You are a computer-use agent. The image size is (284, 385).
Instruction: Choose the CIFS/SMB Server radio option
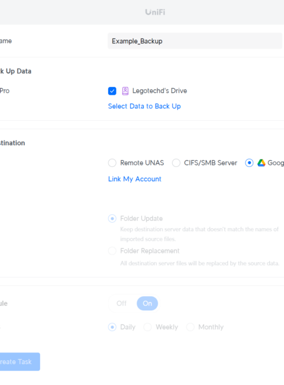pos(176,163)
